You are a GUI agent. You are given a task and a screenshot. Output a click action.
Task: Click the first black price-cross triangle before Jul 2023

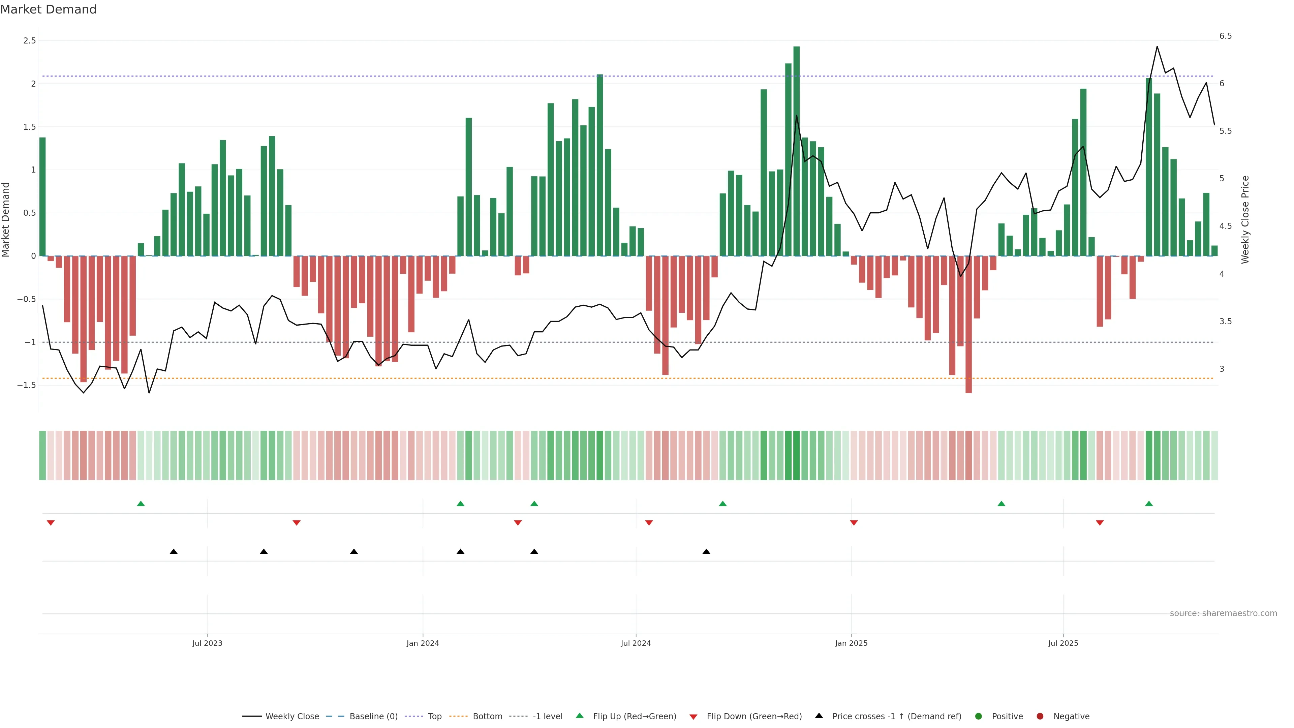tap(173, 552)
